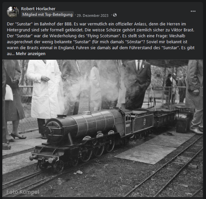
Task: Click the emblem on the tender
Action: point(144,121)
